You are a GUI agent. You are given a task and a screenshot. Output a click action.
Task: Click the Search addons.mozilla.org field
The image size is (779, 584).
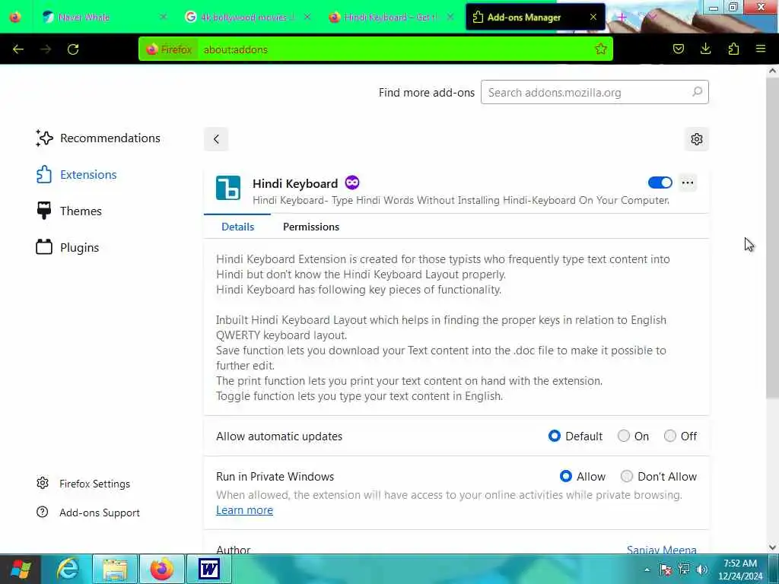[x=595, y=92]
